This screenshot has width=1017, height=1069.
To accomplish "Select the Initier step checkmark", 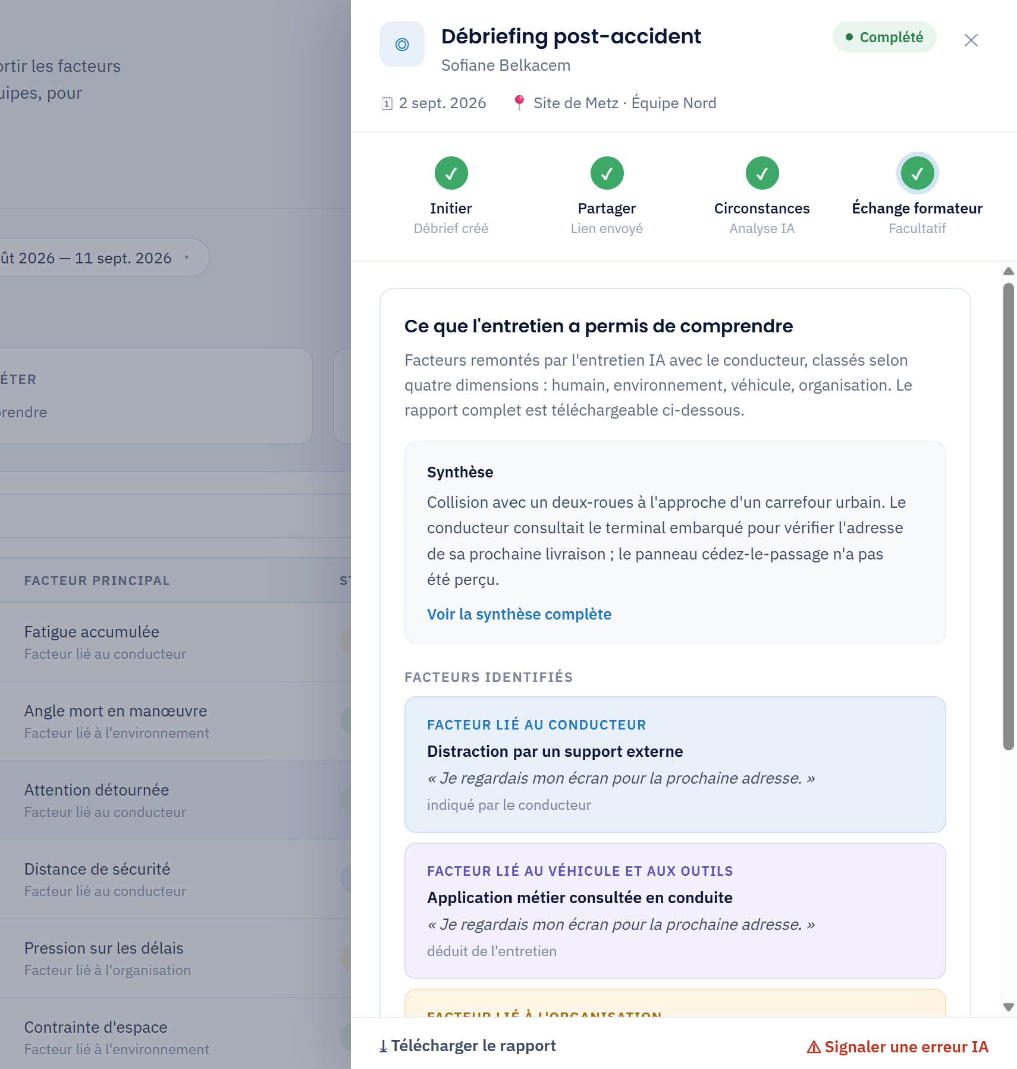I will click(451, 173).
